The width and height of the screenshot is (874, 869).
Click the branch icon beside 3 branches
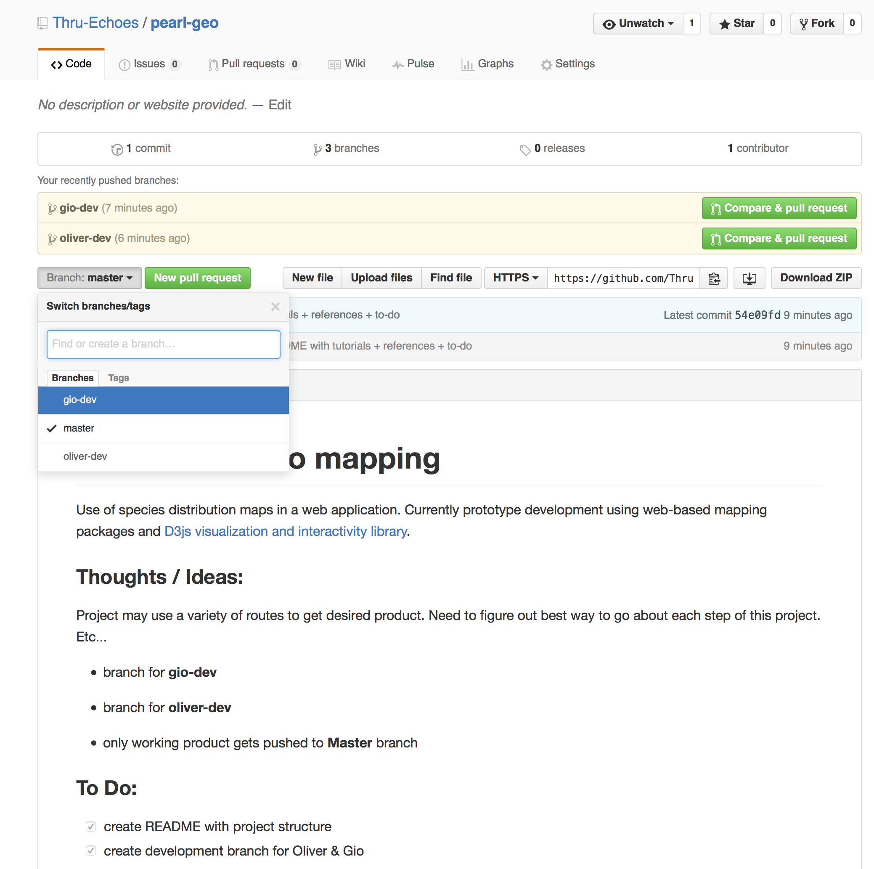[318, 149]
